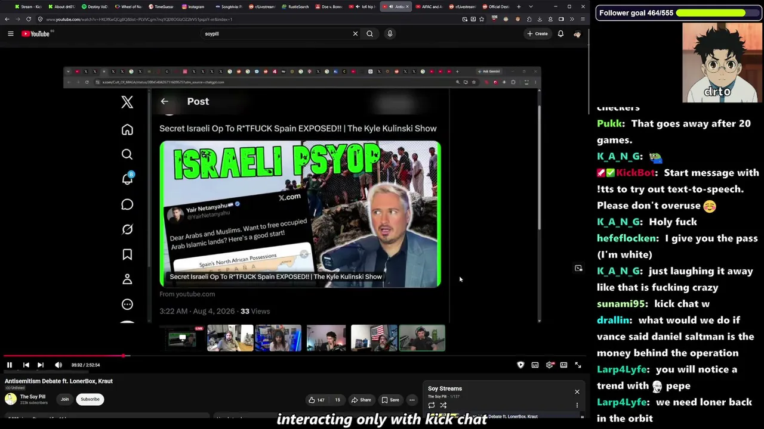764x429 pixels.
Task: Open a new browser tab
Action: [x=519, y=7]
